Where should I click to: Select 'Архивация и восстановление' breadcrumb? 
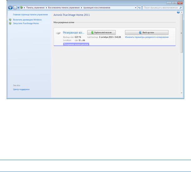point(97,8)
